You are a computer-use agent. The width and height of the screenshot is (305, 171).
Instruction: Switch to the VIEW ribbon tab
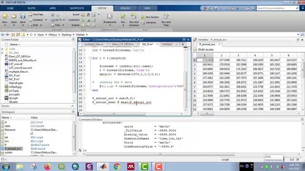pos(147,8)
